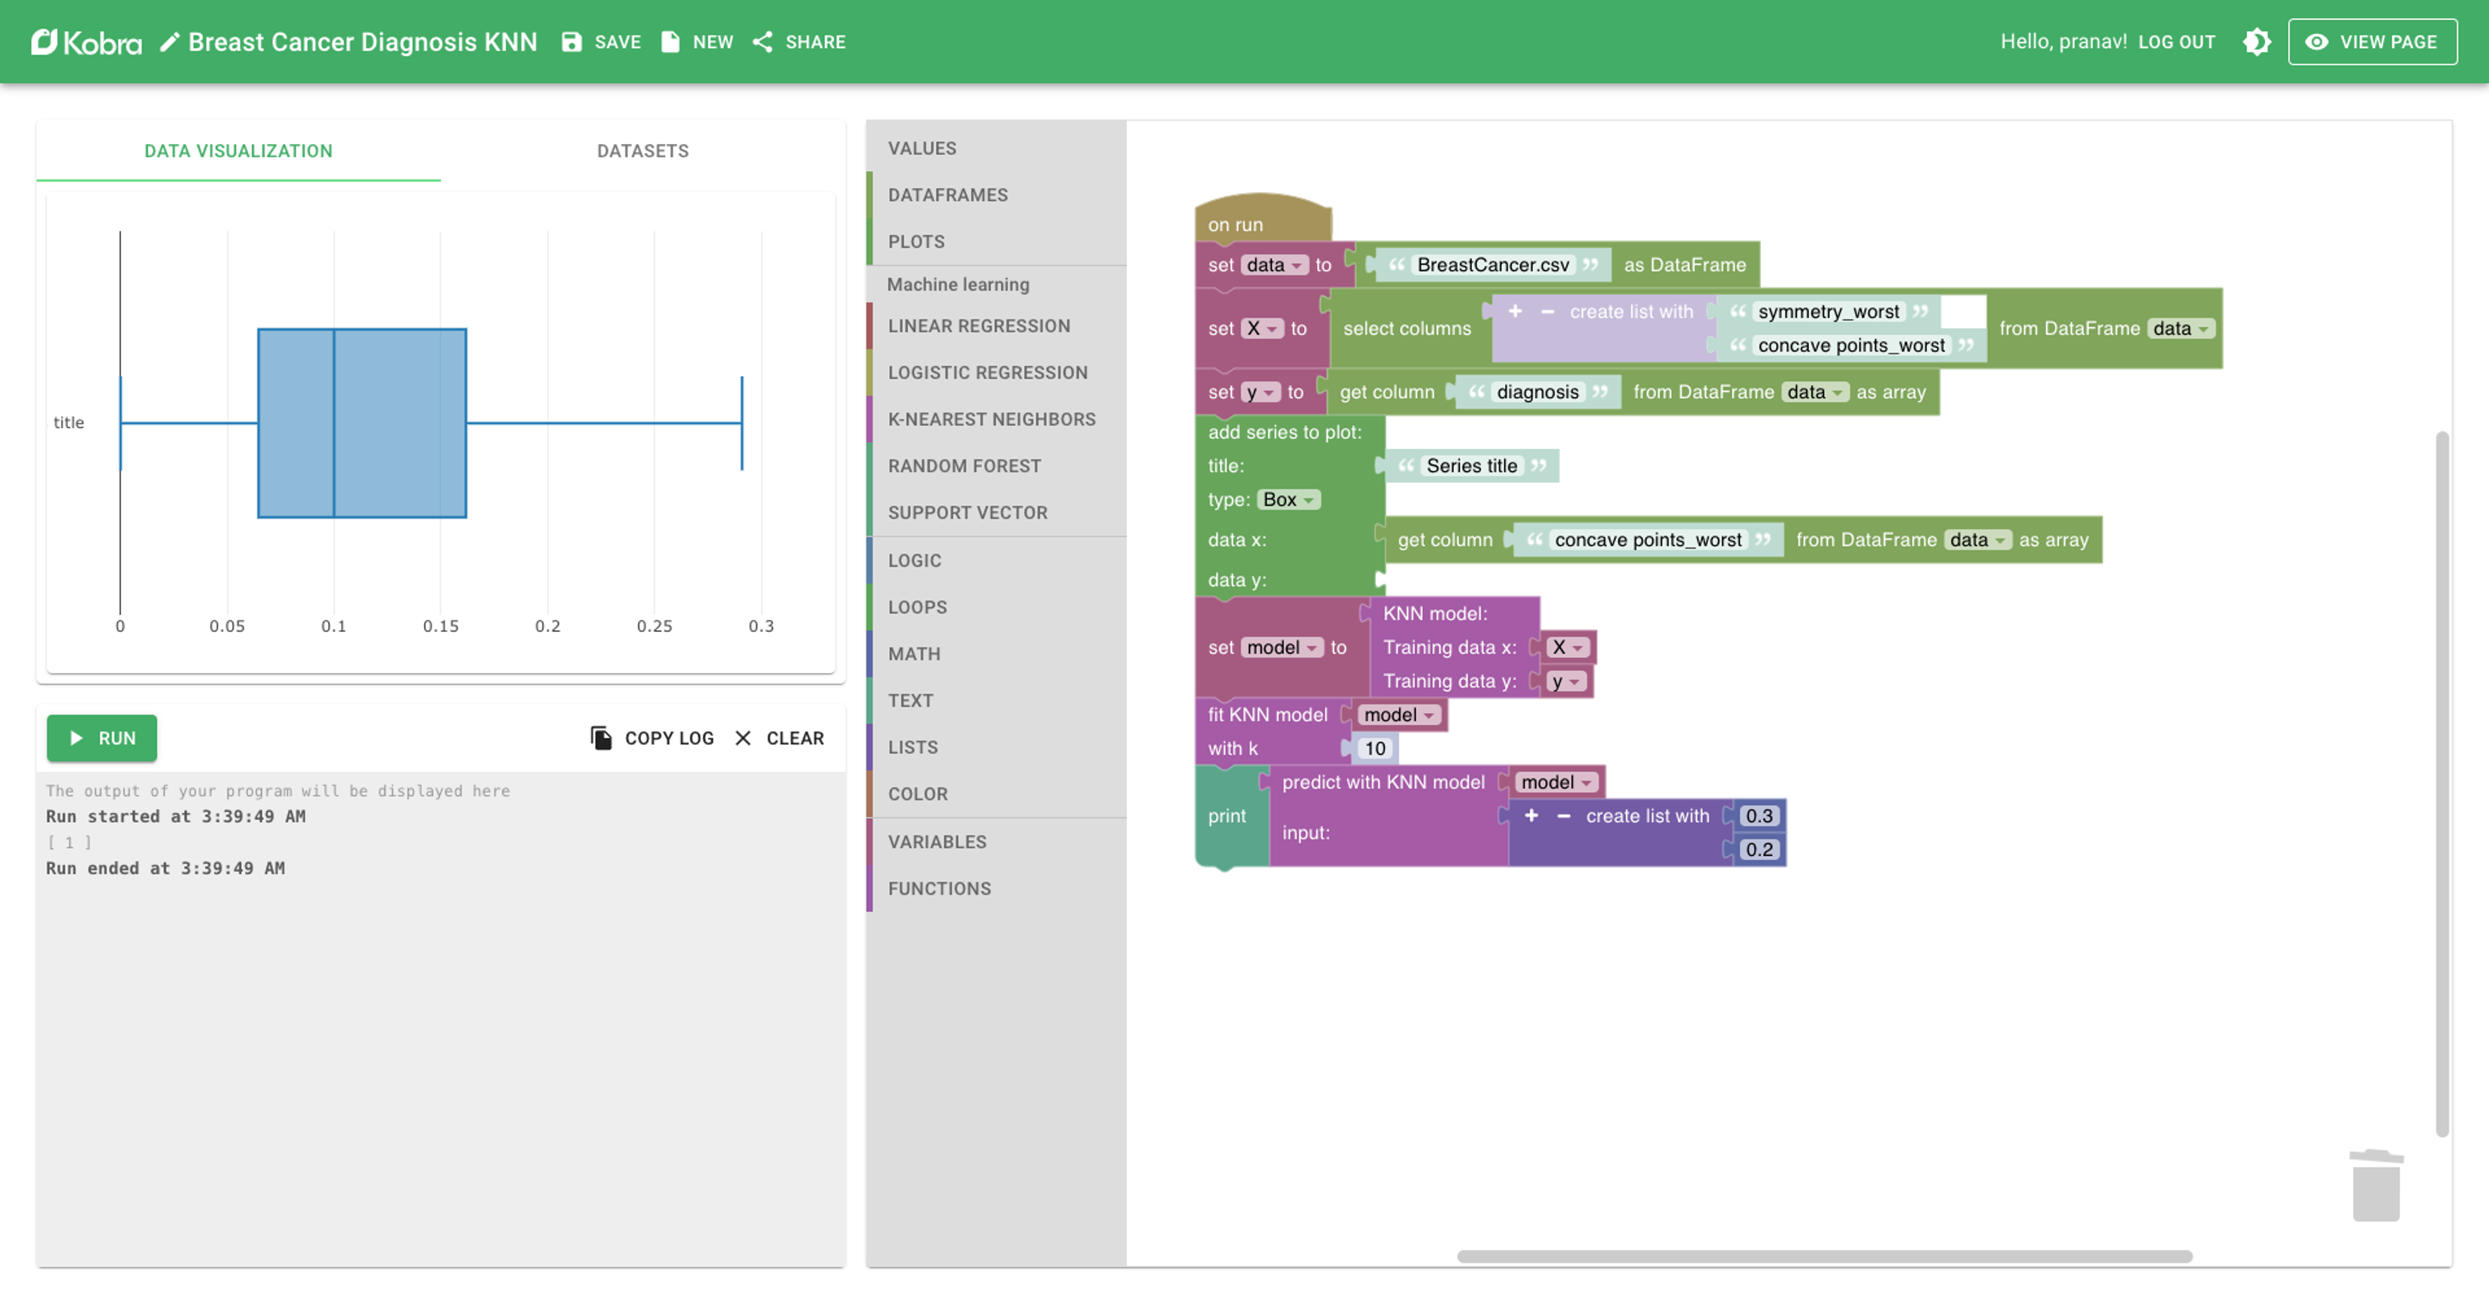Viewport: 2489px width, 1303px height.
Task: Open the Plots toolbox category
Action: tap(916, 242)
